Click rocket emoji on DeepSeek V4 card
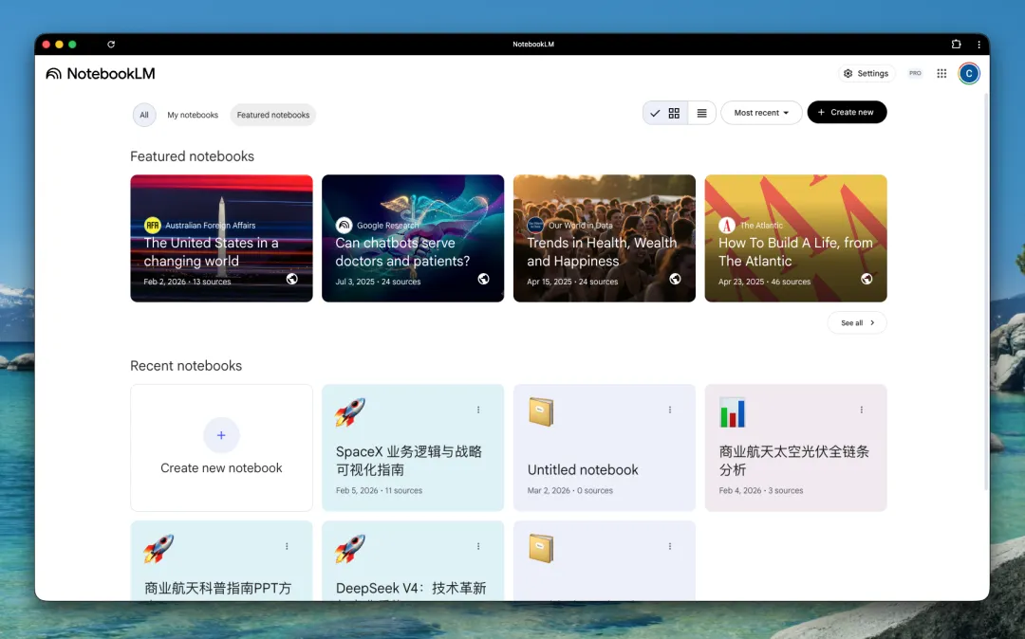The image size is (1025, 639). pyautogui.click(x=350, y=549)
